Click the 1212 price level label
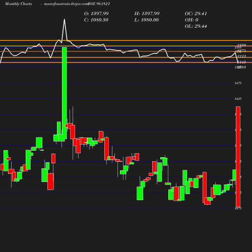 (242, 56)
